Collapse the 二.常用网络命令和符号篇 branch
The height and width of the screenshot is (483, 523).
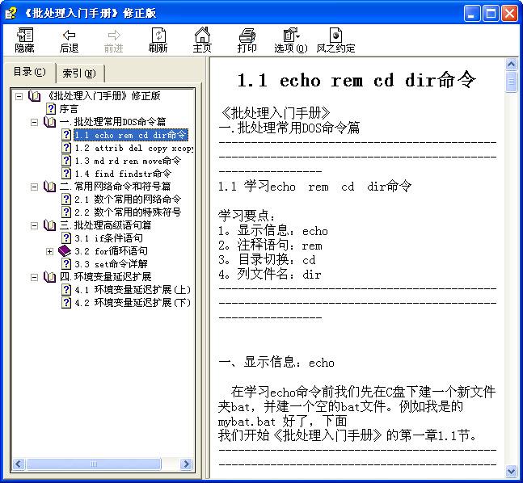(x=34, y=187)
